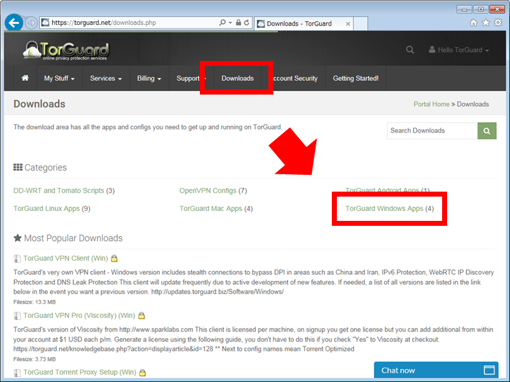Click the green search downloads button
The height and width of the screenshot is (382, 510).
coord(487,131)
